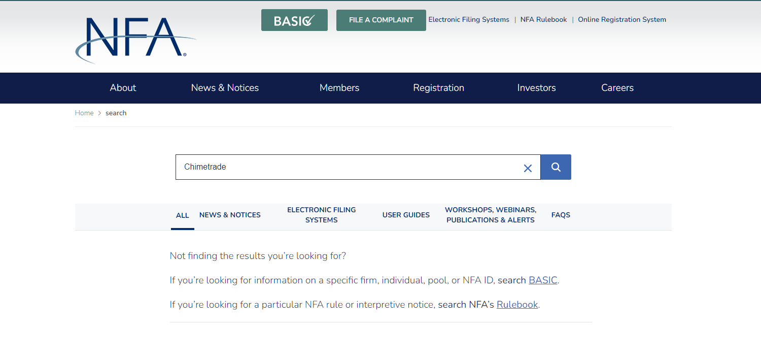761x359 pixels.
Task: Clear the search box with X icon
Action: pos(528,168)
